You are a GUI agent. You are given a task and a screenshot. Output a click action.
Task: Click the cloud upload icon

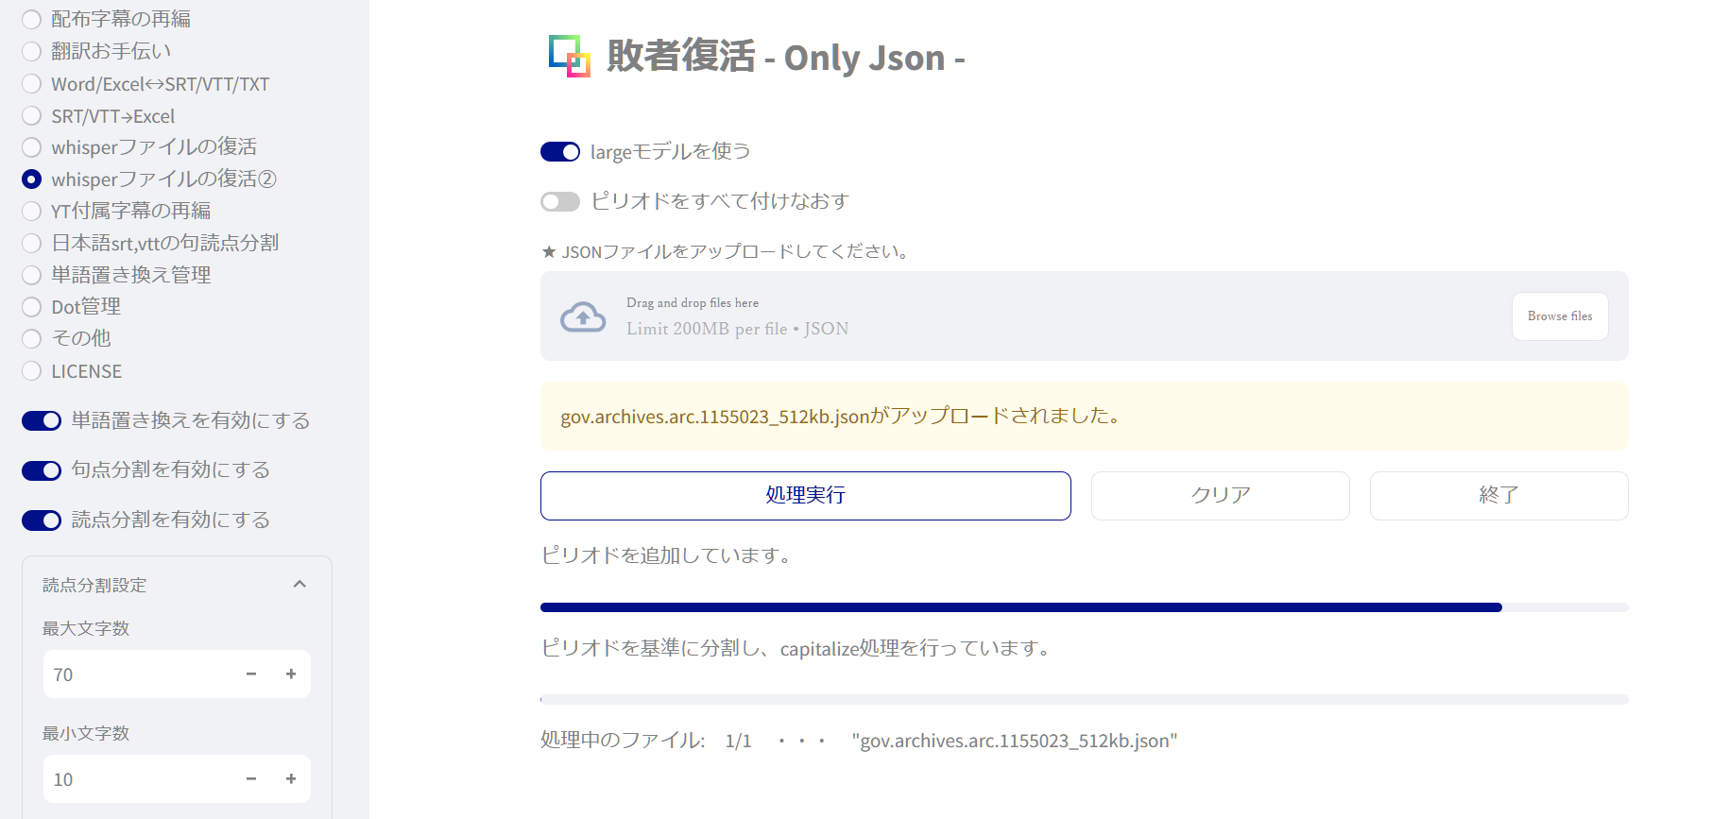pyautogui.click(x=583, y=316)
